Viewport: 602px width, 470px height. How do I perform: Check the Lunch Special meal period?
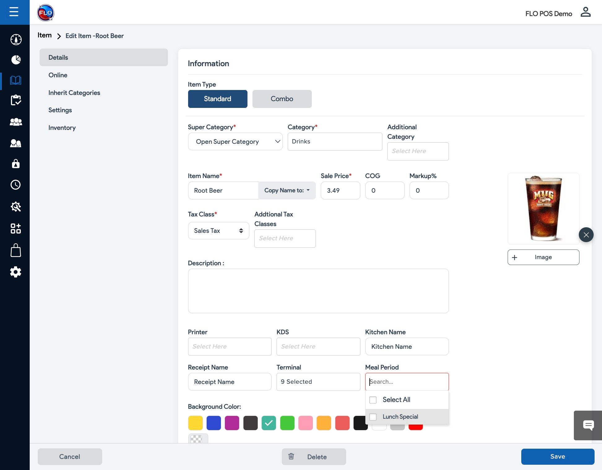[x=373, y=417]
